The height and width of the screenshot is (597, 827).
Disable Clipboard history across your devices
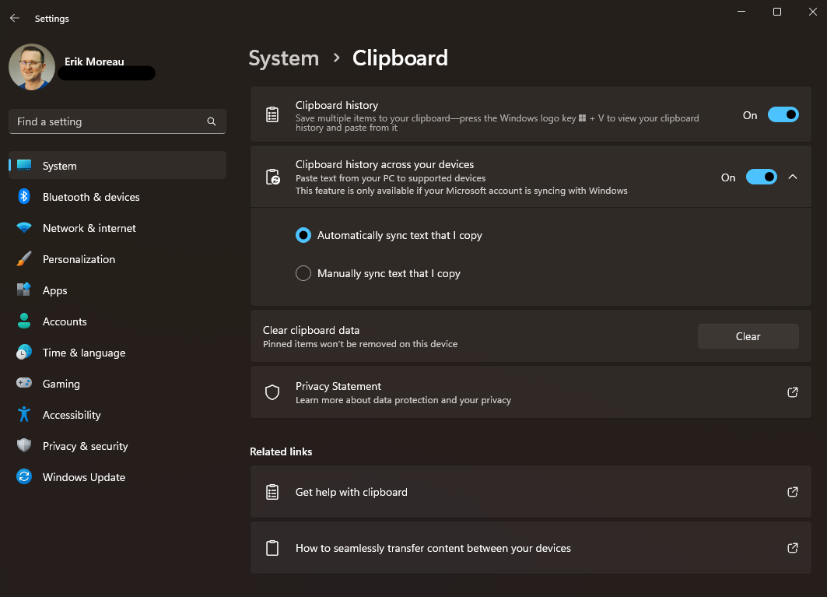(x=761, y=177)
